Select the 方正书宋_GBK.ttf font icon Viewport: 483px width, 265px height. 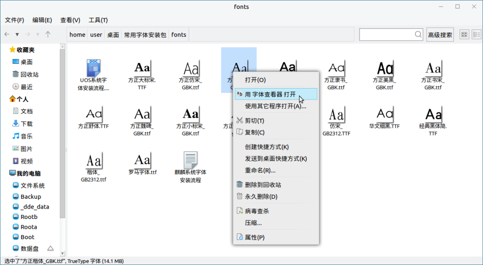point(433,68)
